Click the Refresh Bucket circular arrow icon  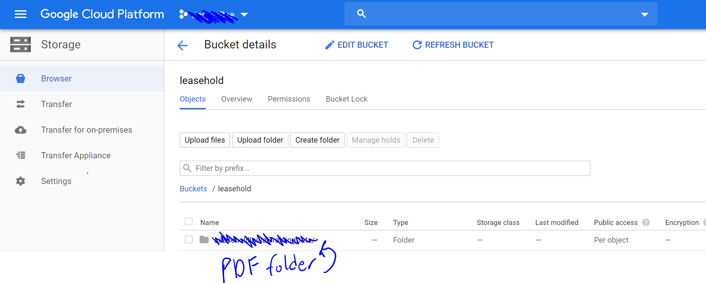[x=417, y=45]
